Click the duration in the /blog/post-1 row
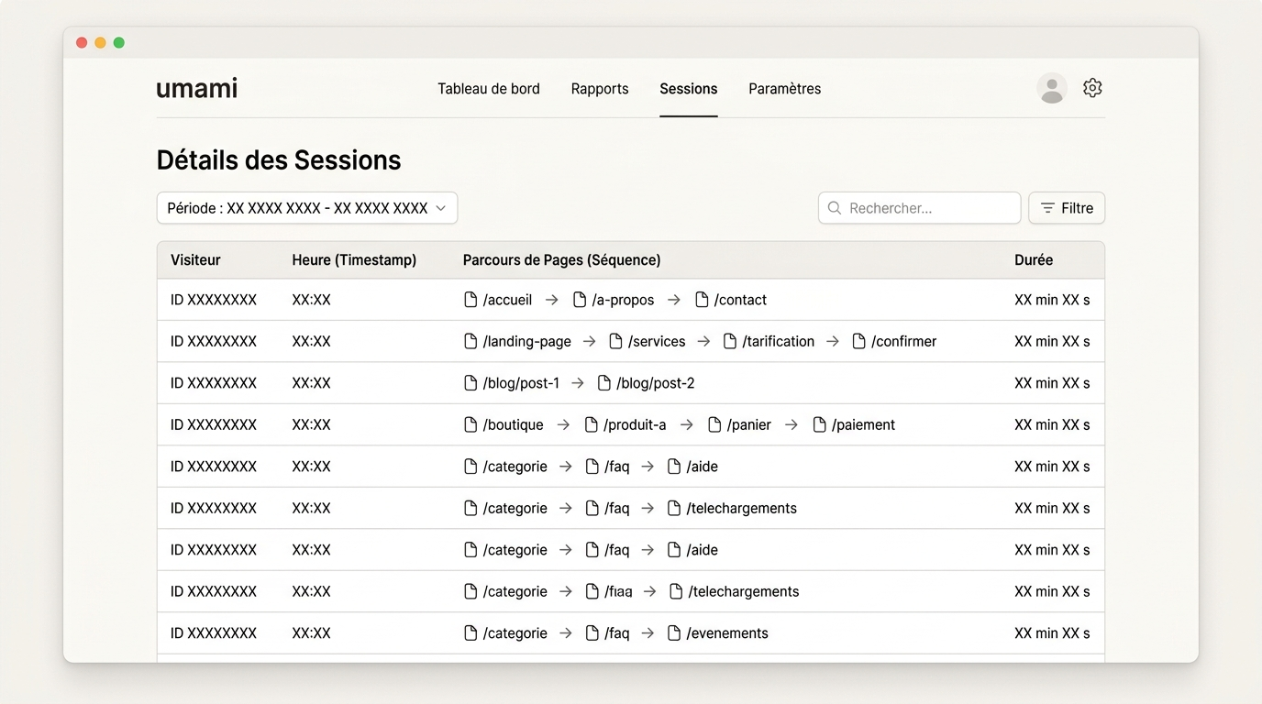 [x=1052, y=383]
